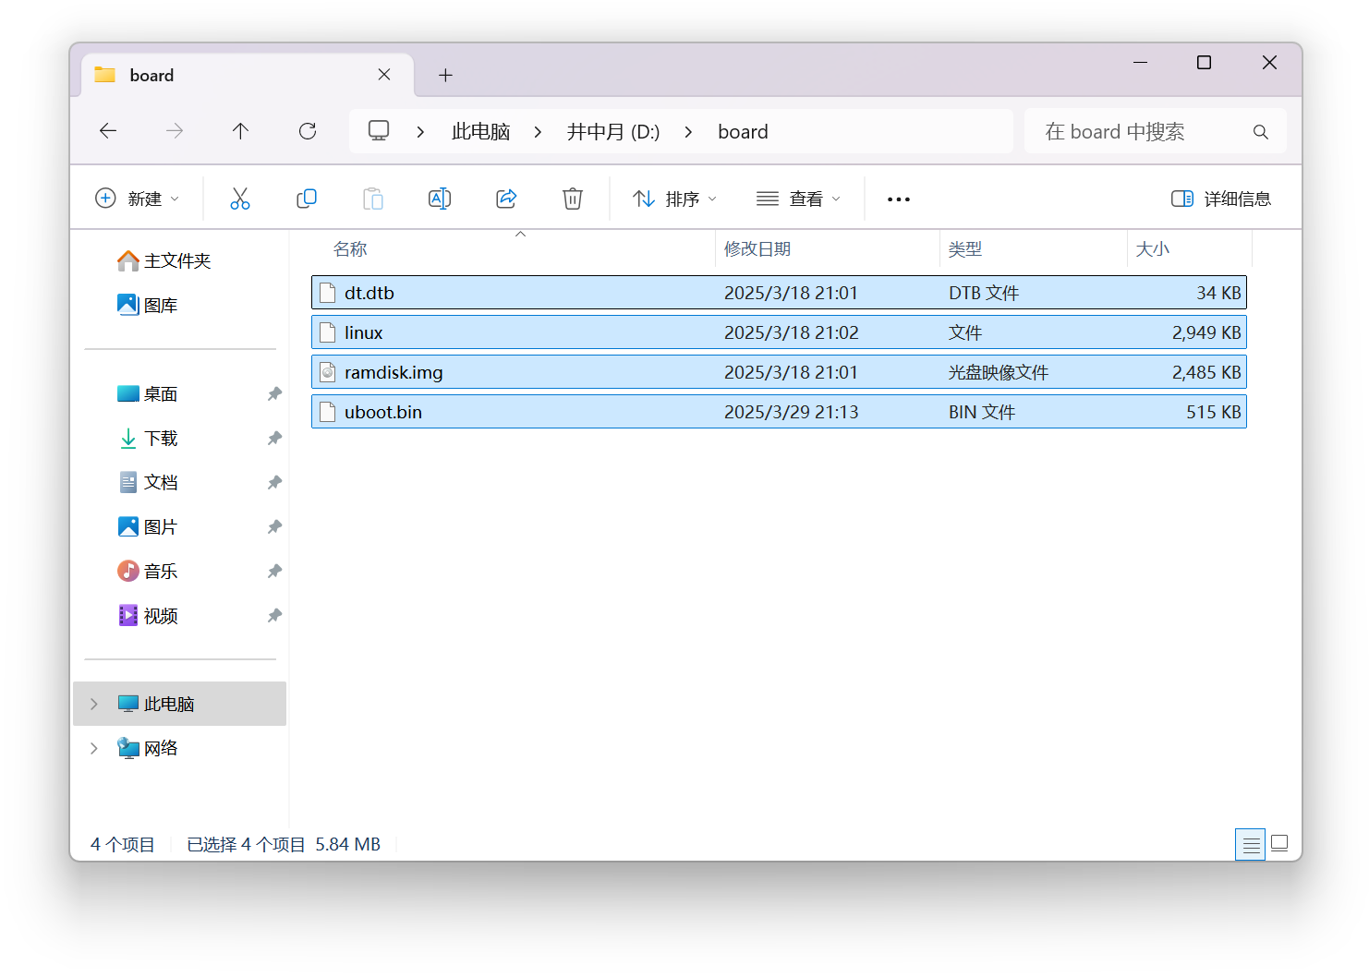Share the selected files

pyautogui.click(x=506, y=198)
